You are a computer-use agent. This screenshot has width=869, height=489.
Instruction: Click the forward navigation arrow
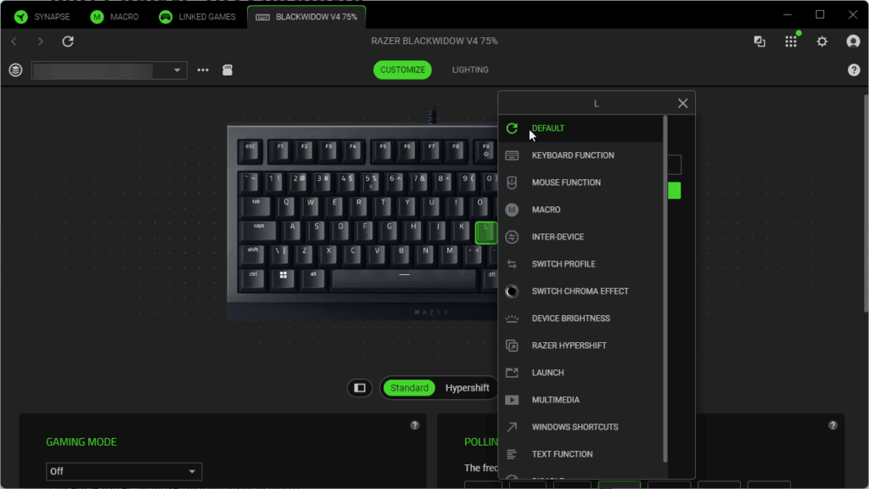point(40,41)
